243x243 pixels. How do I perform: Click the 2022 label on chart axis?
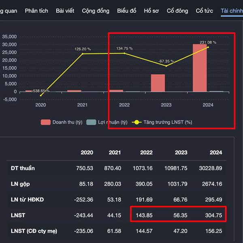[124, 105]
